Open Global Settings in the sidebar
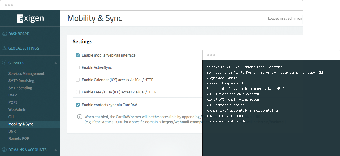The height and width of the screenshot is (156, 340). point(24,48)
